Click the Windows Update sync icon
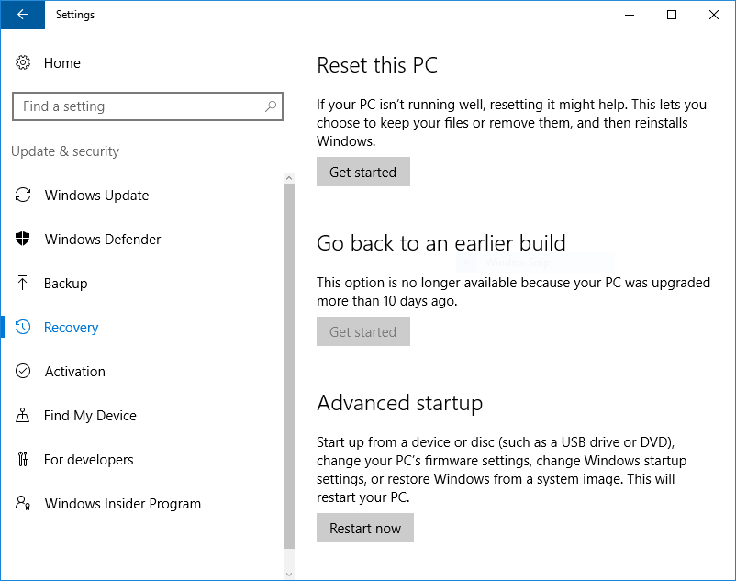Viewport: 736px width, 581px height. click(x=23, y=196)
